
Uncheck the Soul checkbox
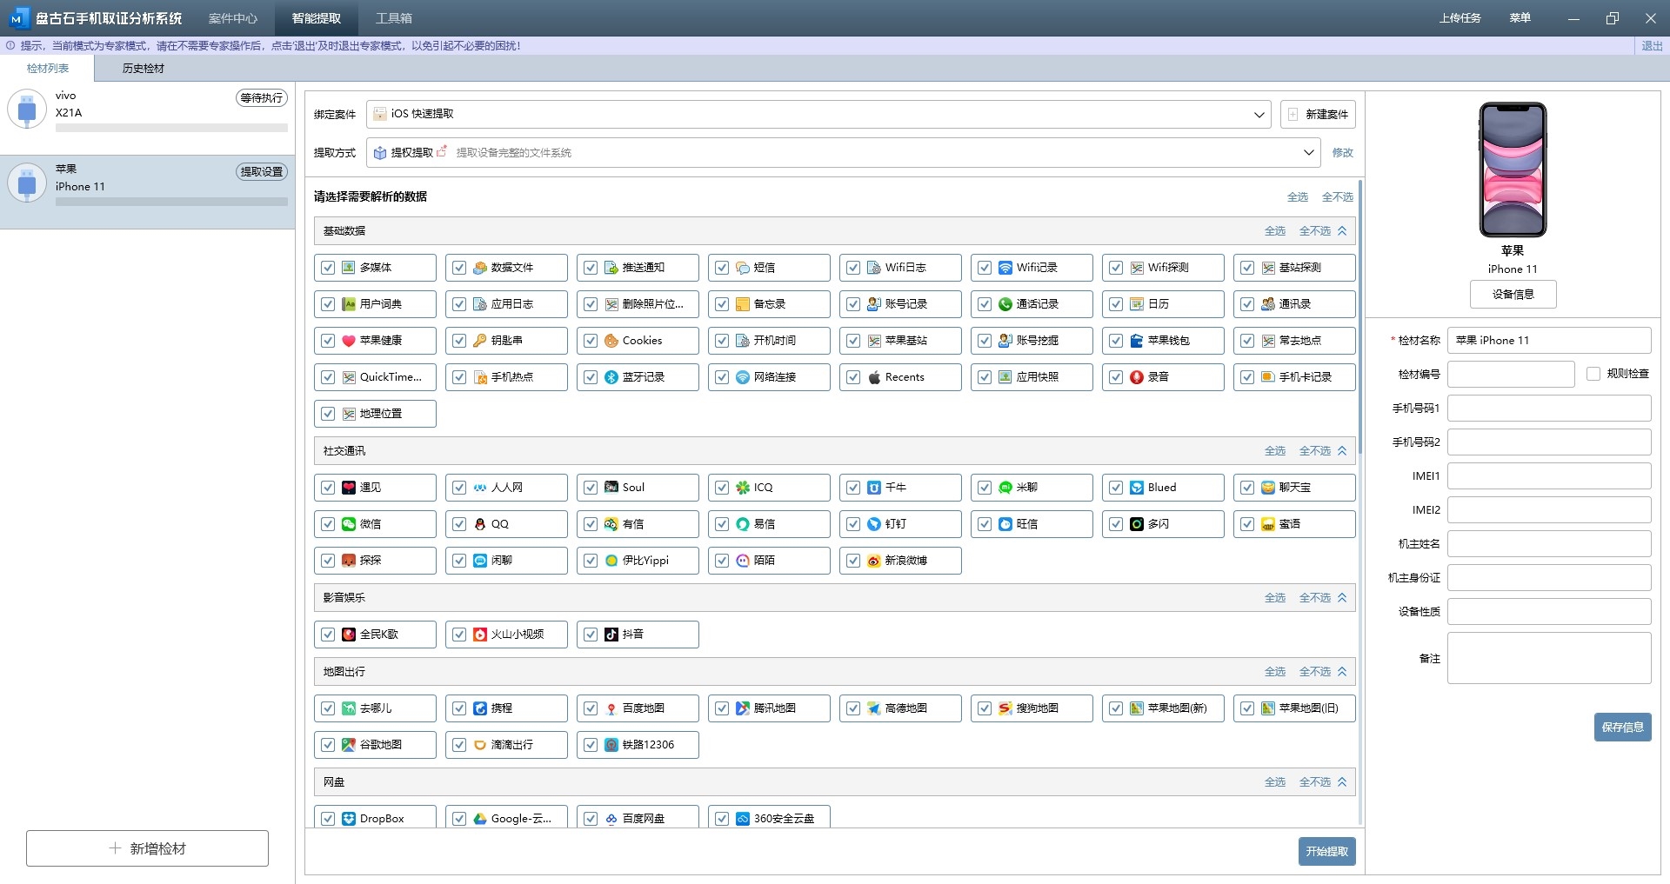pyautogui.click(x=591, y=488)
